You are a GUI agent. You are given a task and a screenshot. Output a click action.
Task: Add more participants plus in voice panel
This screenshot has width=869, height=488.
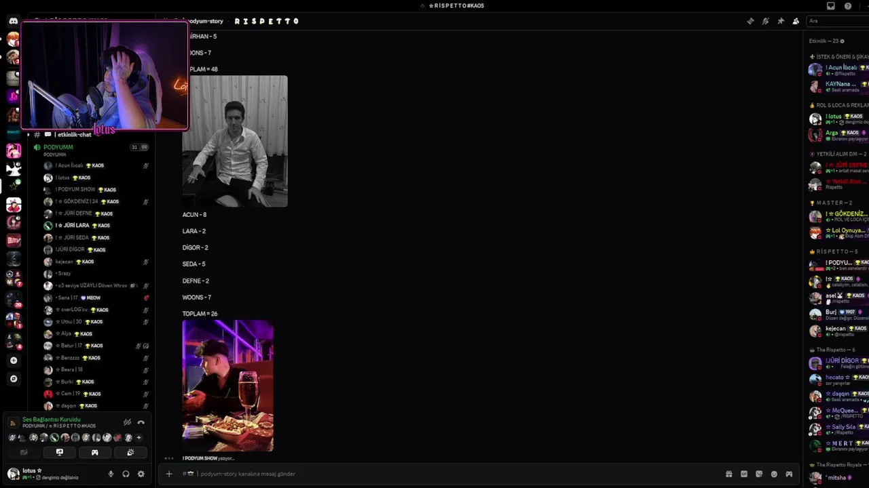[139, 438]
